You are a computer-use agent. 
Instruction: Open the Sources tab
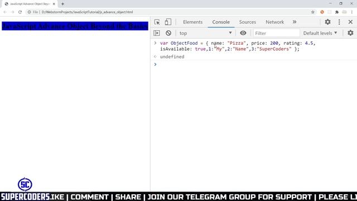coord(248,22)
